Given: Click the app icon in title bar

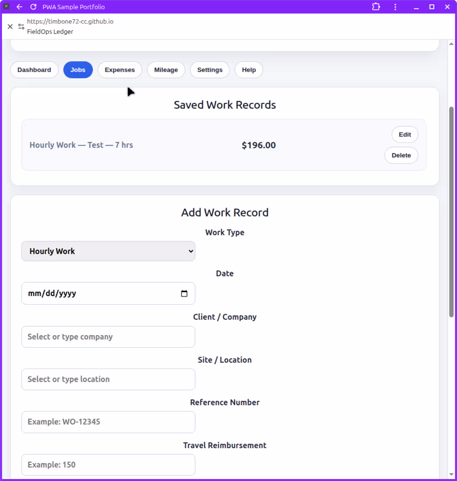Looking at the screenshot, I should tap(6, 7).
